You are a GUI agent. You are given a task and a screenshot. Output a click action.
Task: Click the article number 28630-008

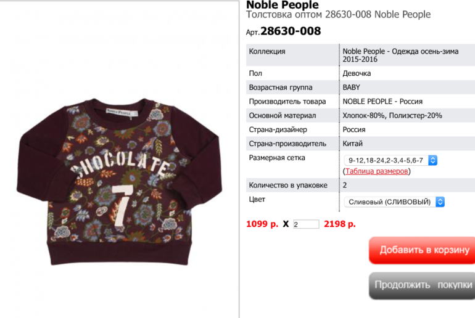(290, 31)
